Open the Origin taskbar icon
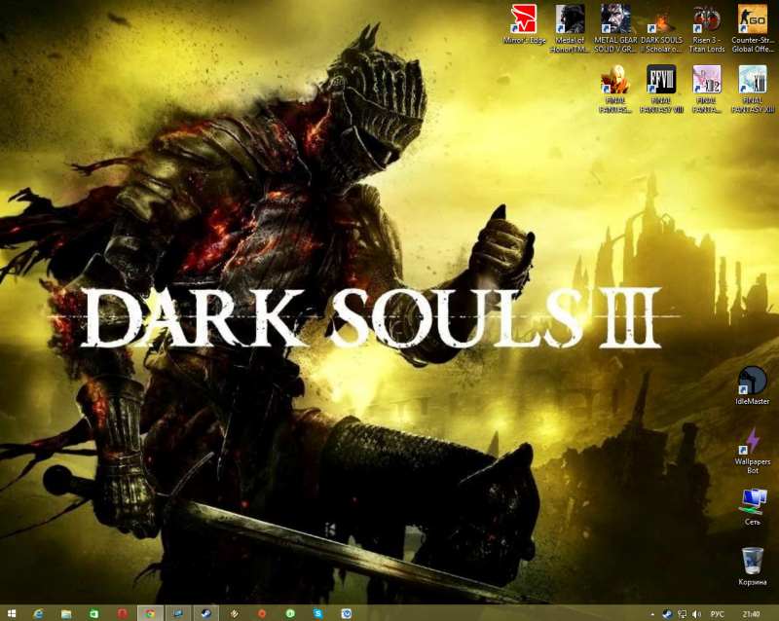 262,613
